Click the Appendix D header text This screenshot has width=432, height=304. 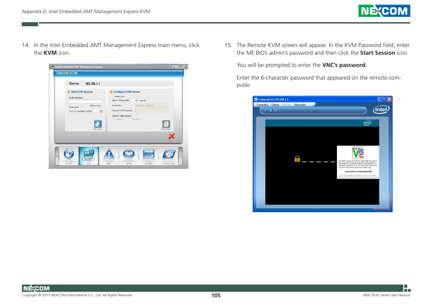click(x=86, y=12)
